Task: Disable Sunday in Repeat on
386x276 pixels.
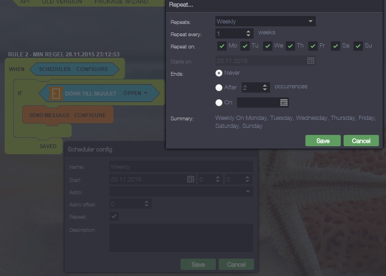Action: tap(359, 46)
